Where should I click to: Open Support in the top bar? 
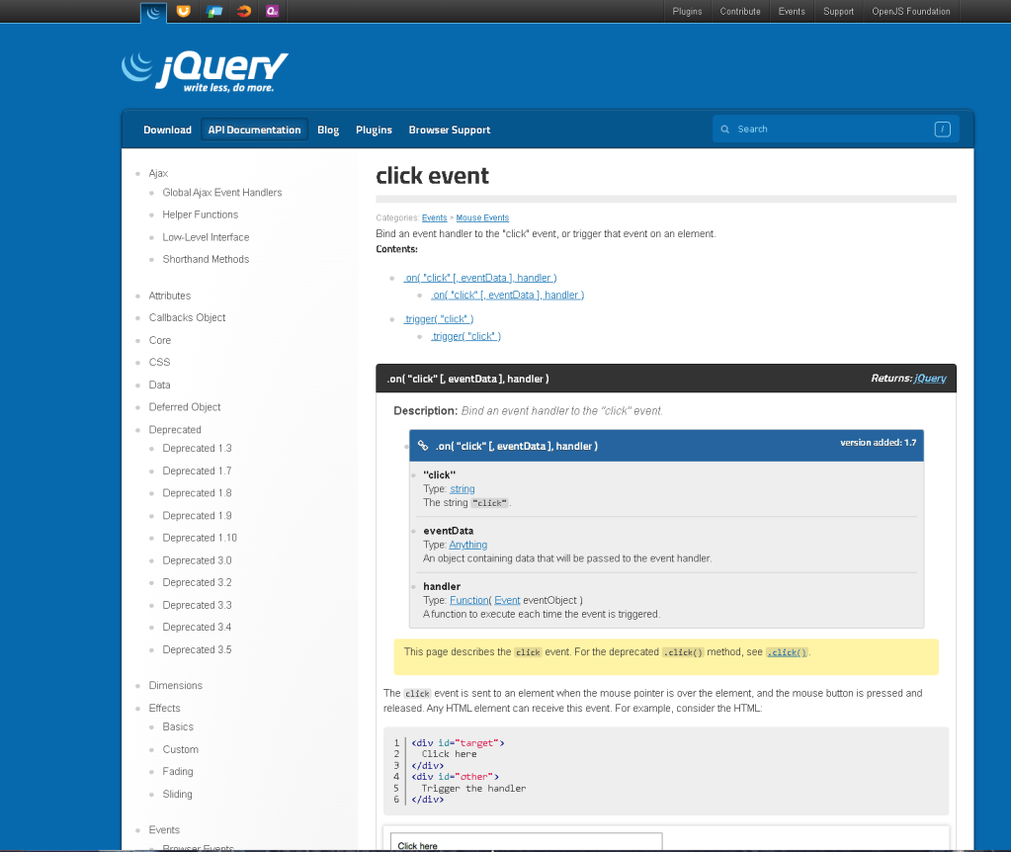point(838,12)
